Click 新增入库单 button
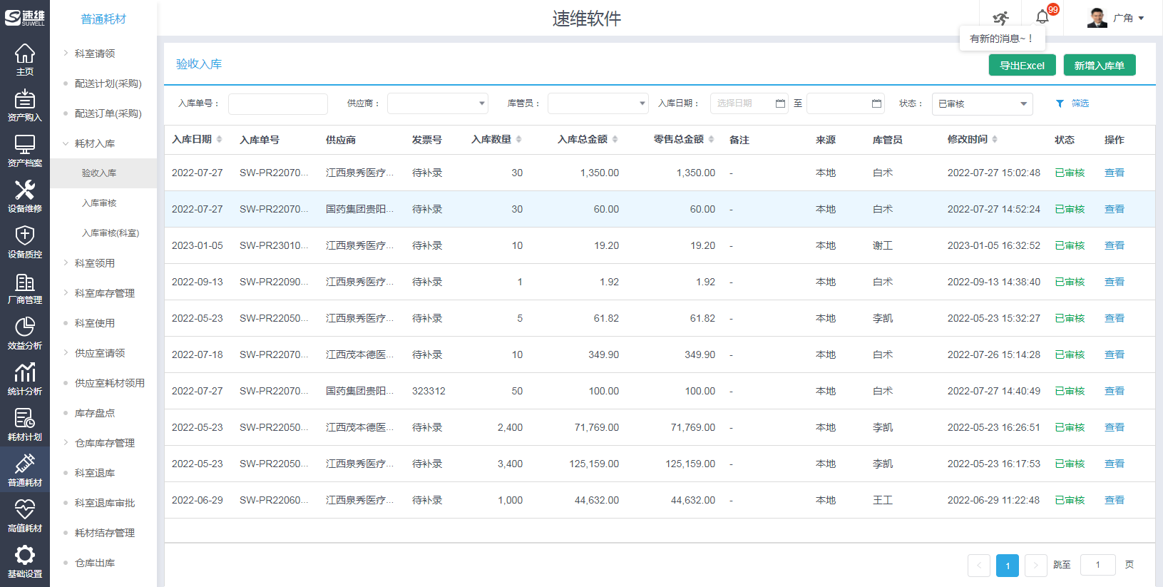 click(1100, 65)
